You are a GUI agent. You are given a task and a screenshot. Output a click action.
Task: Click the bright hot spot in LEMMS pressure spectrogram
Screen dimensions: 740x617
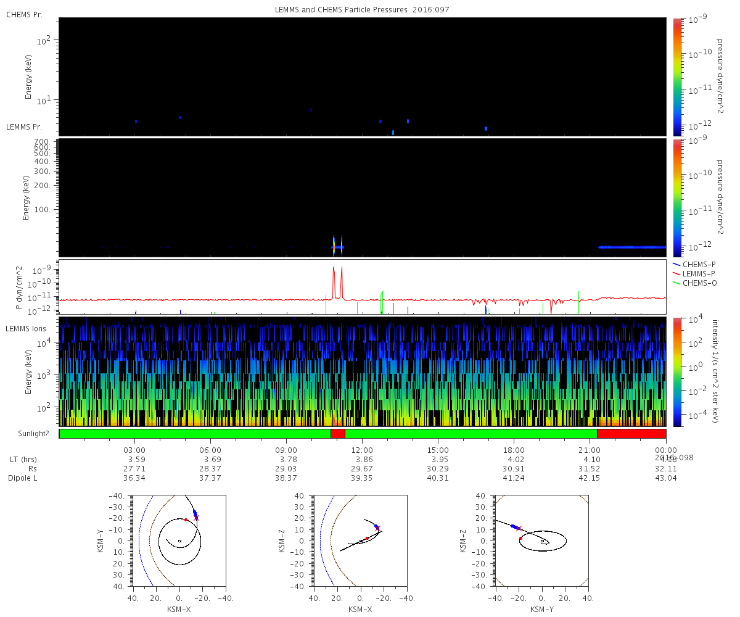pyautogui.click(x=337, y=247)
